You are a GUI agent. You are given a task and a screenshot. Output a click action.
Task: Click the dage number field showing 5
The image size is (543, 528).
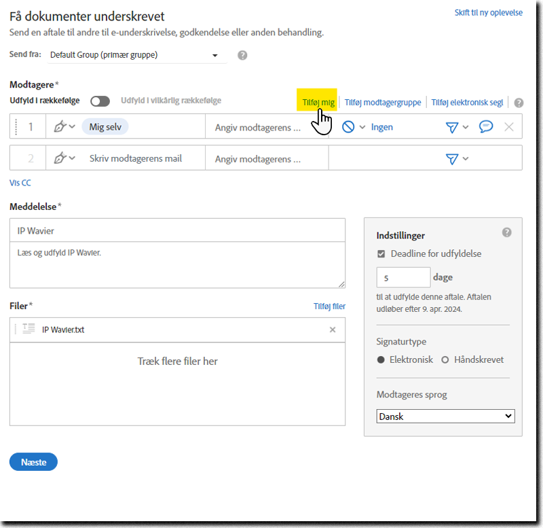[403, 277]
